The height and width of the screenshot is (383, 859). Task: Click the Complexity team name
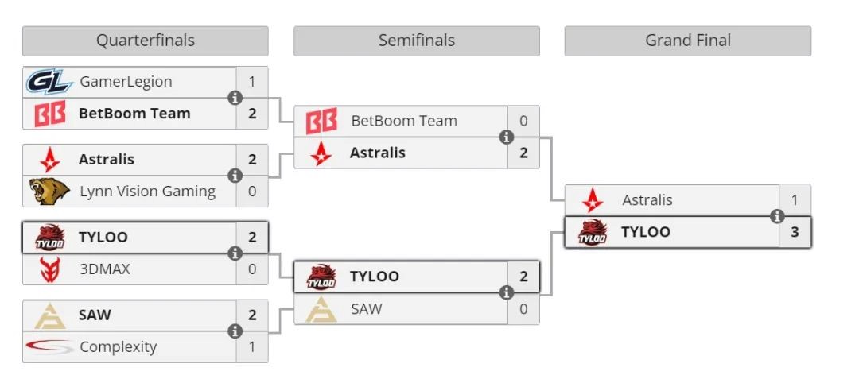[x=118, y=347]
